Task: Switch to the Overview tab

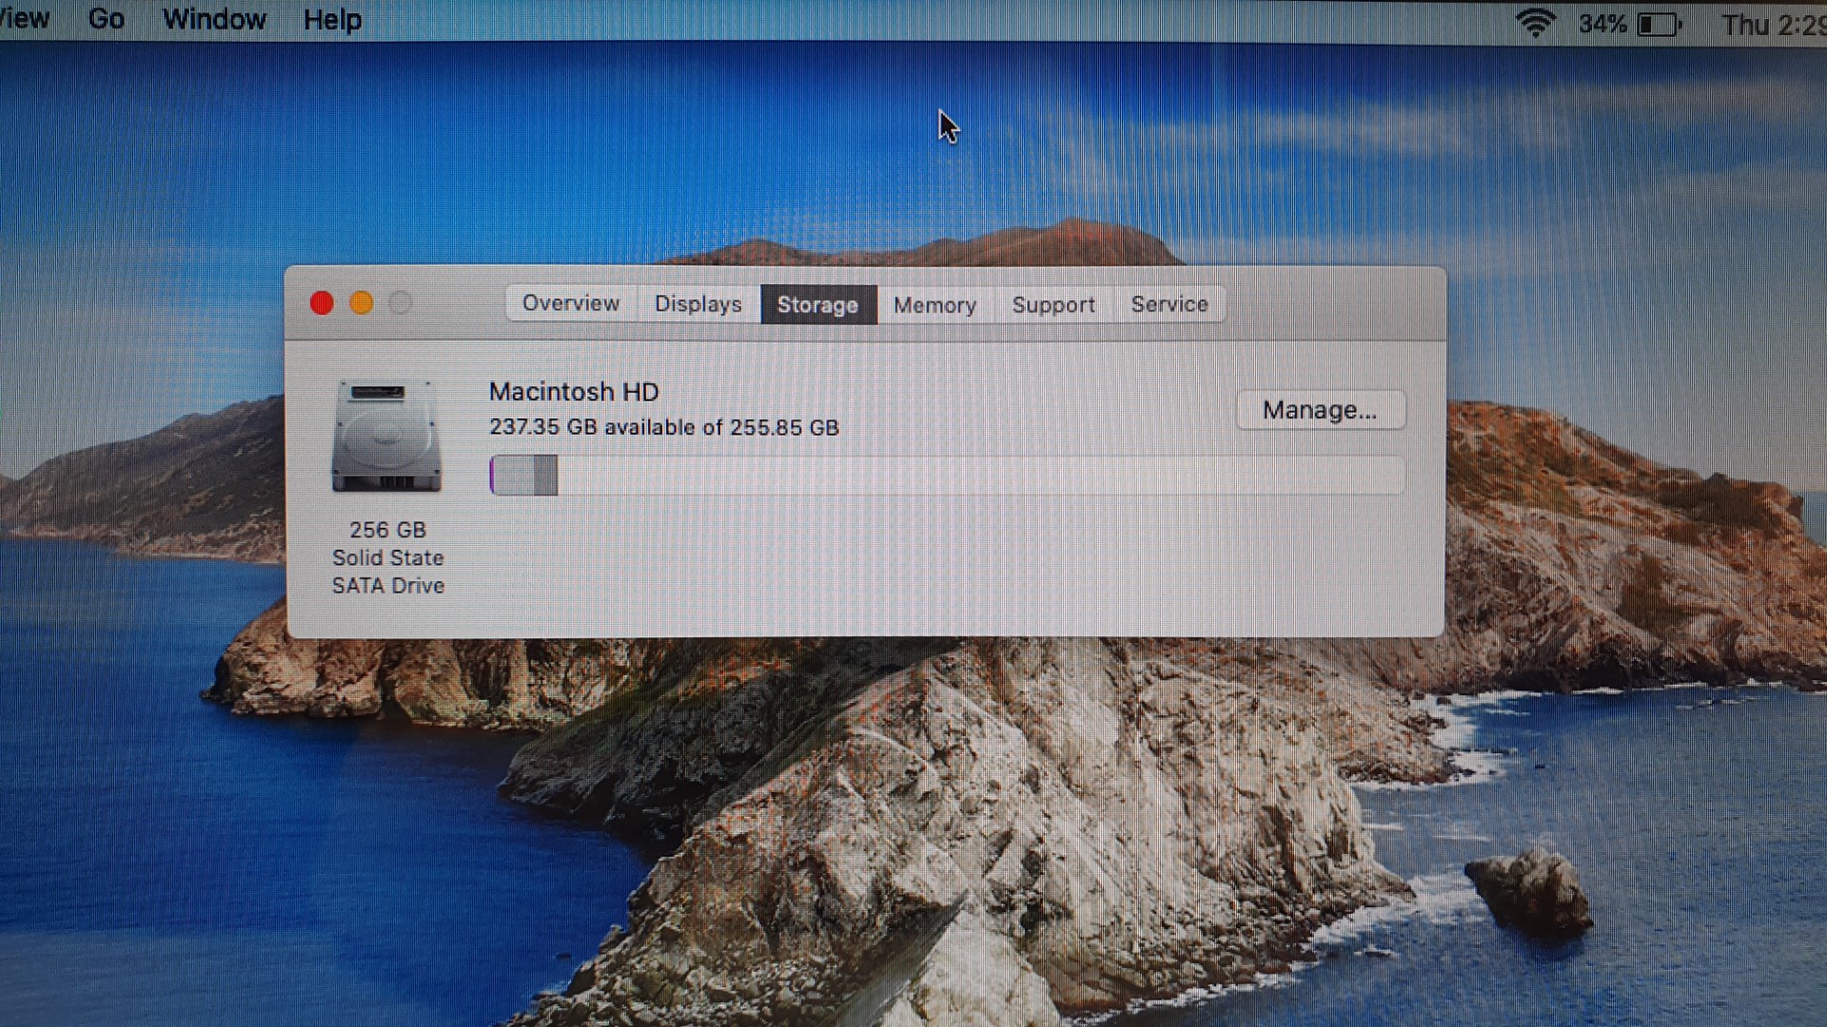Action: coord(571,303)
